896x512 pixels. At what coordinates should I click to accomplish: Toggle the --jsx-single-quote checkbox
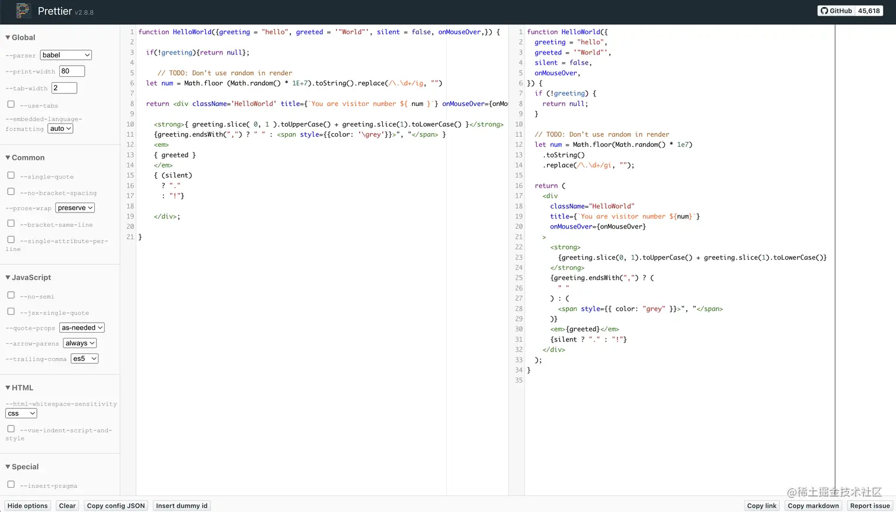click(11, 311)
